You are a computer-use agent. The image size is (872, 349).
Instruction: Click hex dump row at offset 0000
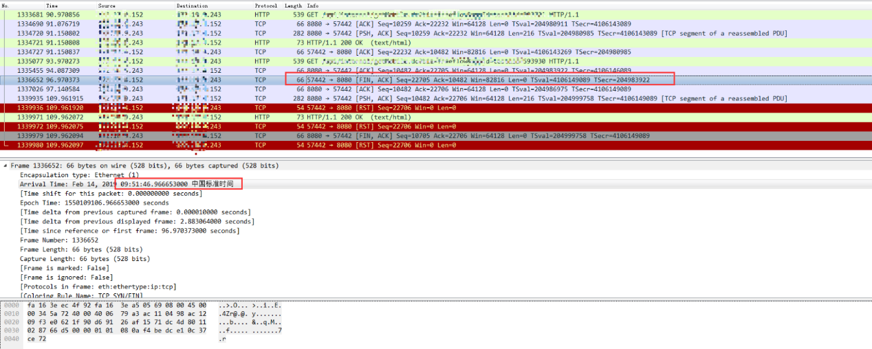coord(141,306)
